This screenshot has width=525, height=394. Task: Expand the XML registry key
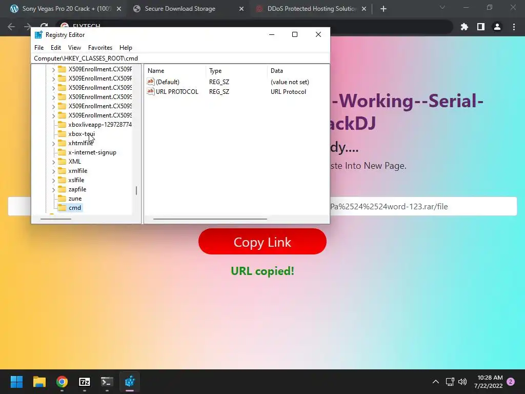(53, 162)
